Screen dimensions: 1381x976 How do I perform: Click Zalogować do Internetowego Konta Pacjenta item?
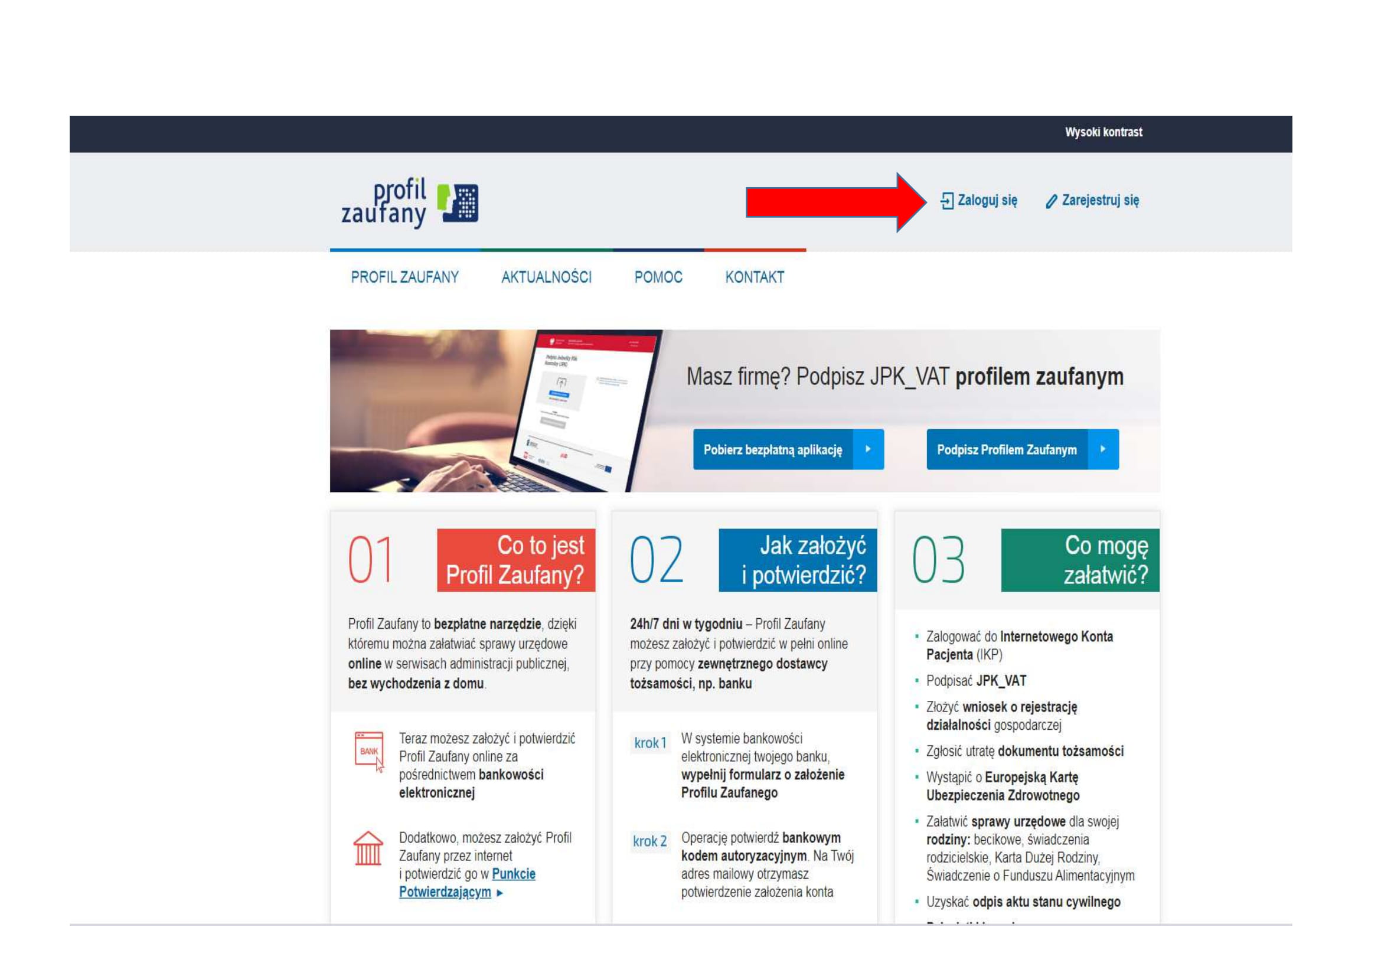[x=1020, y=646]
